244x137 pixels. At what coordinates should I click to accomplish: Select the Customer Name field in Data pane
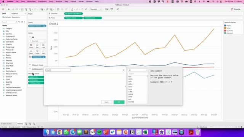click(x=11, y=39)
